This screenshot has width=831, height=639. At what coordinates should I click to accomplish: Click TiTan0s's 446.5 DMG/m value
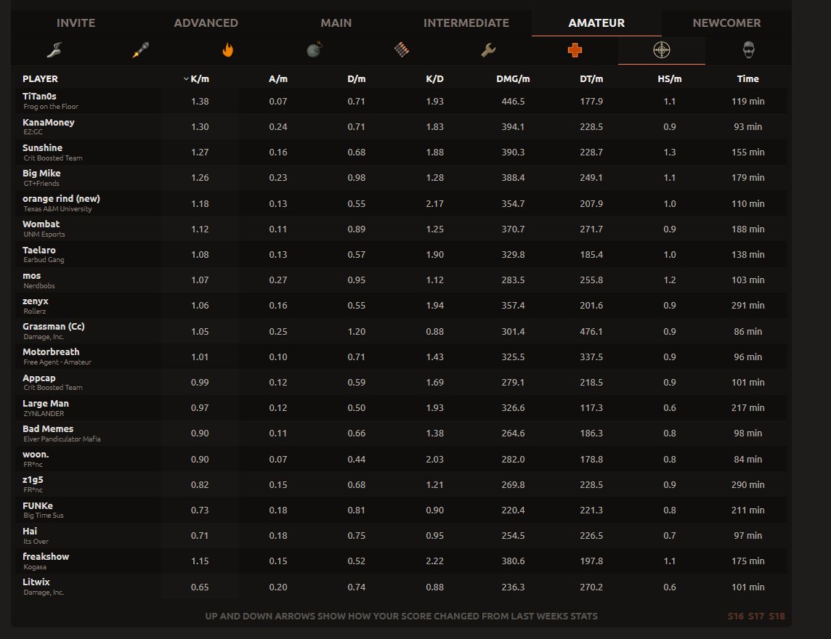(513, 101)
